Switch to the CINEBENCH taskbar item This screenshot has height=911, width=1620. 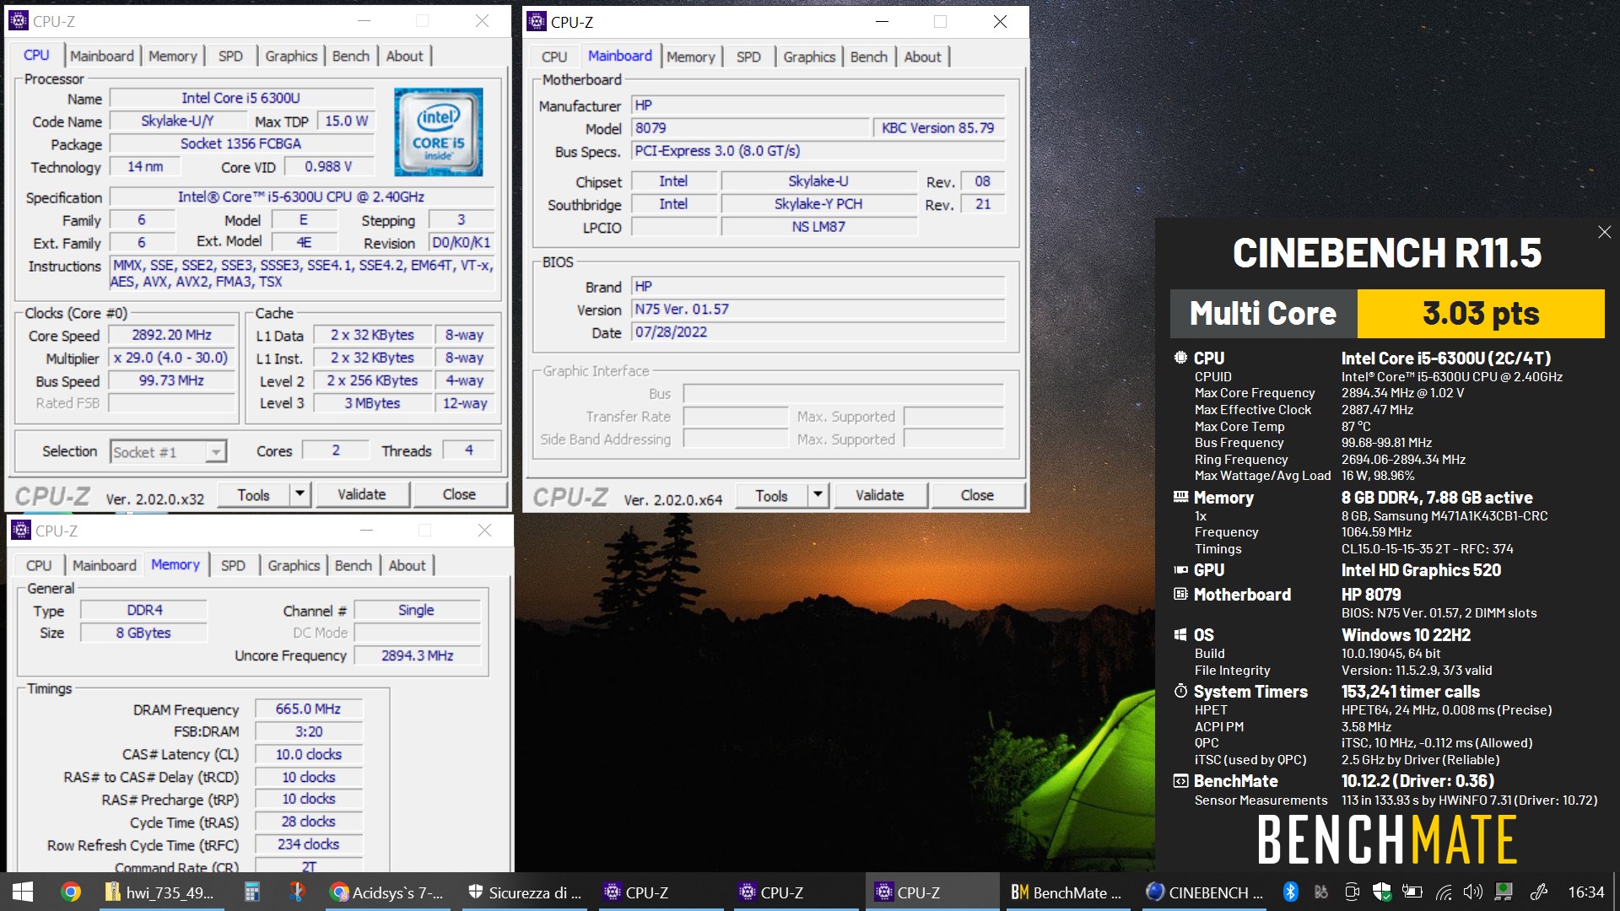click(1203, 892)
